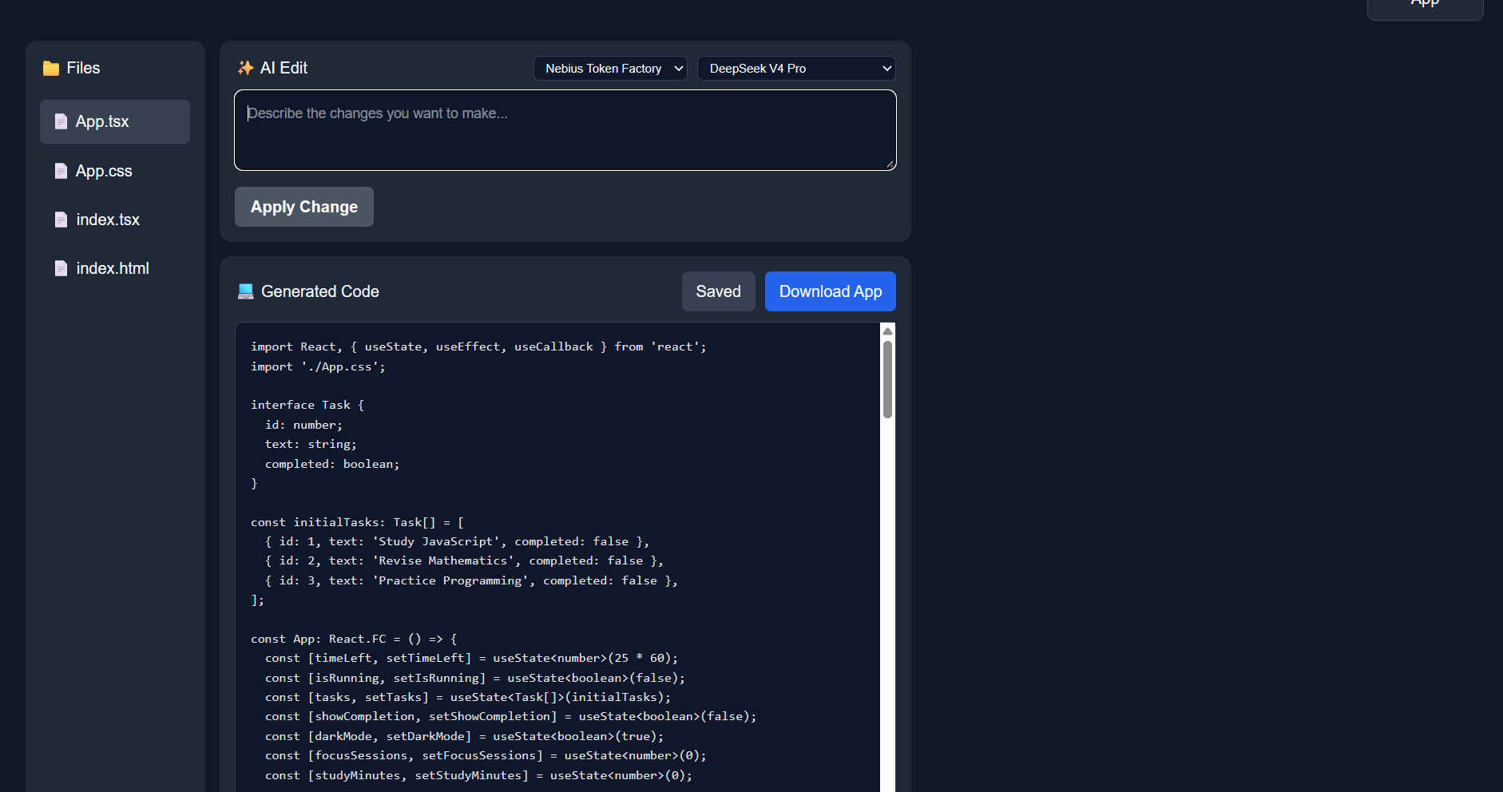Open index.html in the file list
1503x792 pixels.
coord(115,268)
